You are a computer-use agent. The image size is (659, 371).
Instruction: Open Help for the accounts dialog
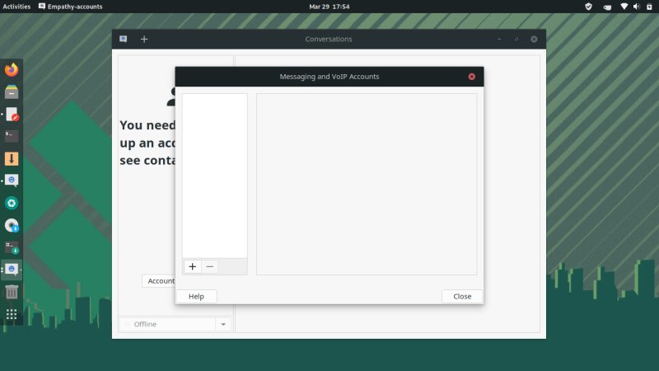pos(196,296)
